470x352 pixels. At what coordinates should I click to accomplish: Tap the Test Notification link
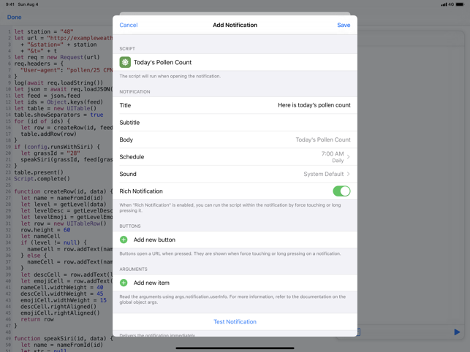tap(235, 321)
